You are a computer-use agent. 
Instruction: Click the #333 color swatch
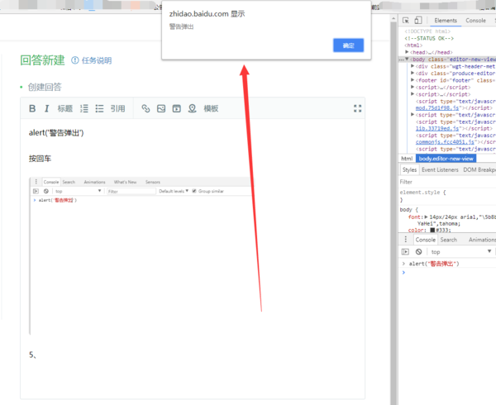[x=432, y=230]
